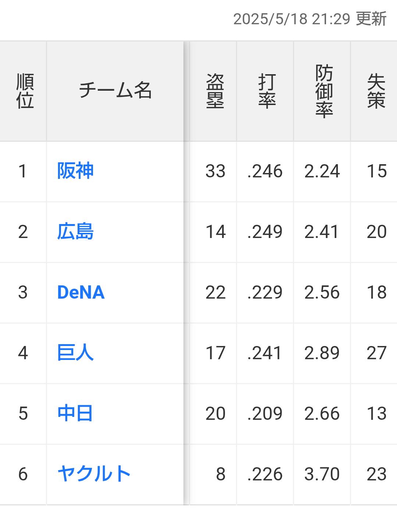The image size is (397, 512).
Task: Click the チーム名 column header
Action: 115,90
